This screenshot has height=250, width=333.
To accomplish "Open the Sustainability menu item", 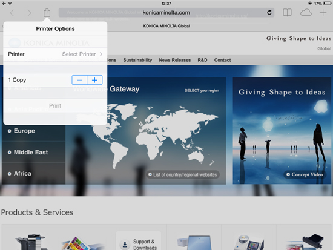I will [x=137, y=60].
